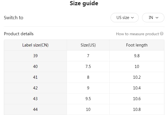The image size is (168, 115).
Task: Click the help question mark icon
Action: (162, 34)
